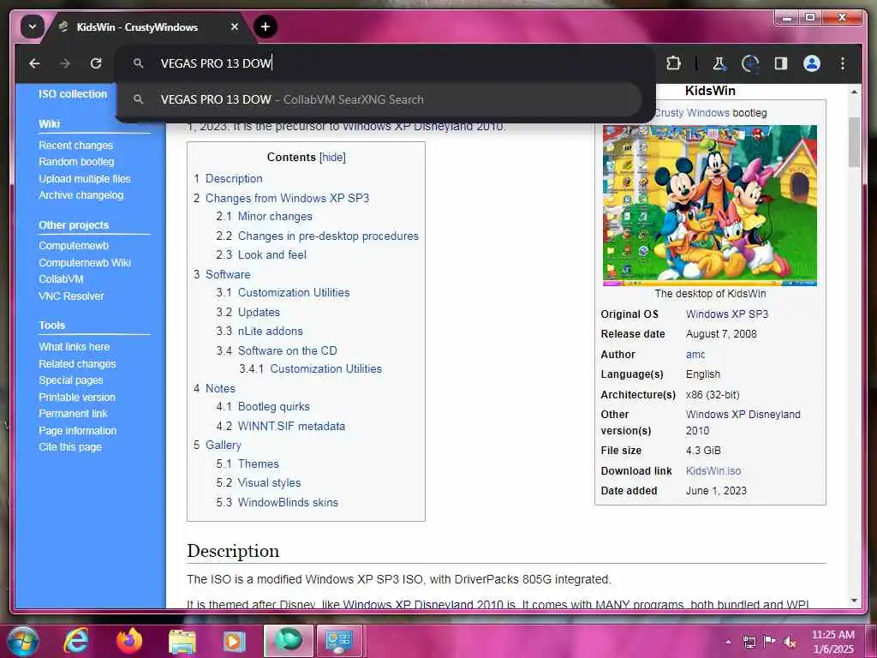Open Upload multiple files link
The image size is (877, 658).
(85, 178)
